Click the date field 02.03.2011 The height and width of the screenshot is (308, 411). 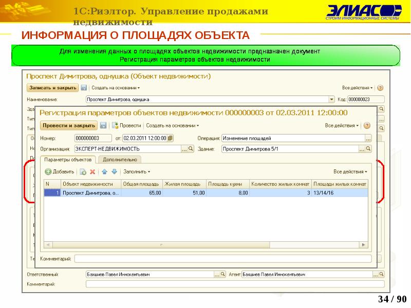pyautogui.click(x=145, y=138)
